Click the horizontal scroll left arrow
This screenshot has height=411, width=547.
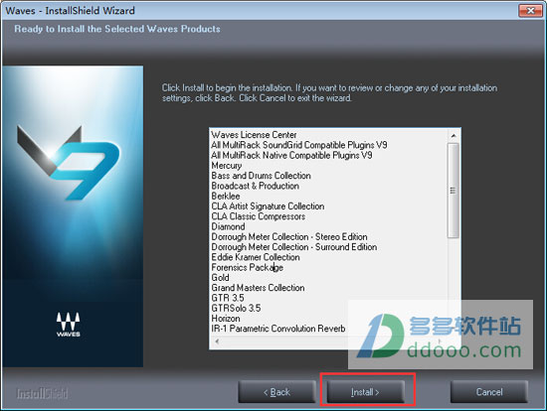point(217,342)
